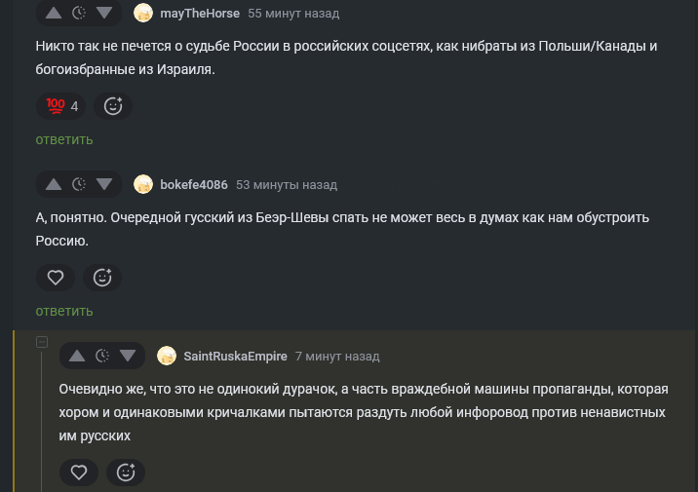Open the SaintRuskaEmpire username profile link
Image resolution: width=698 pixels, height=492 pixels.
235,357
